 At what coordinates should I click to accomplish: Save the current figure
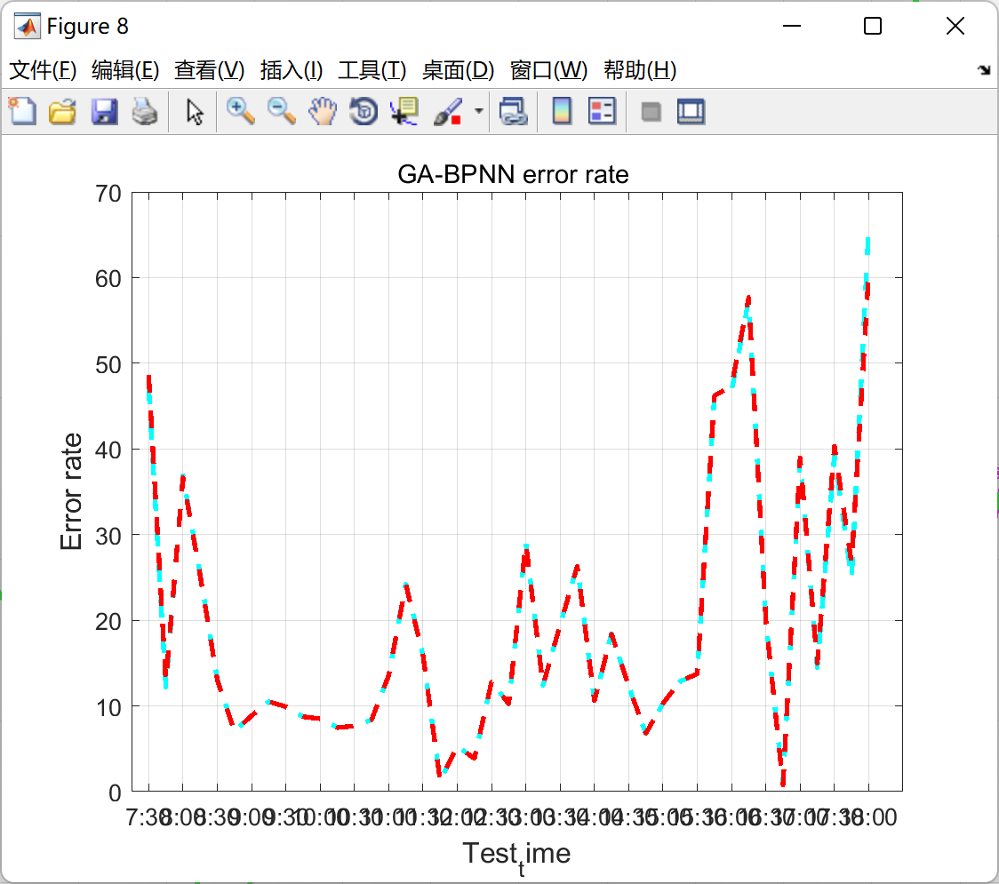click(104, 111)
